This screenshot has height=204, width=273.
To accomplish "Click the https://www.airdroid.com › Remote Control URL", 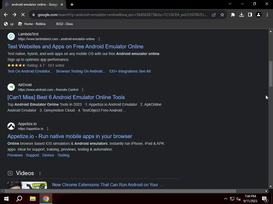I will 48,90.
